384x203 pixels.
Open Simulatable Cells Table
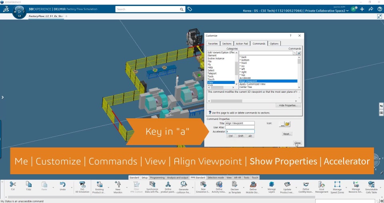click(371, 184)
